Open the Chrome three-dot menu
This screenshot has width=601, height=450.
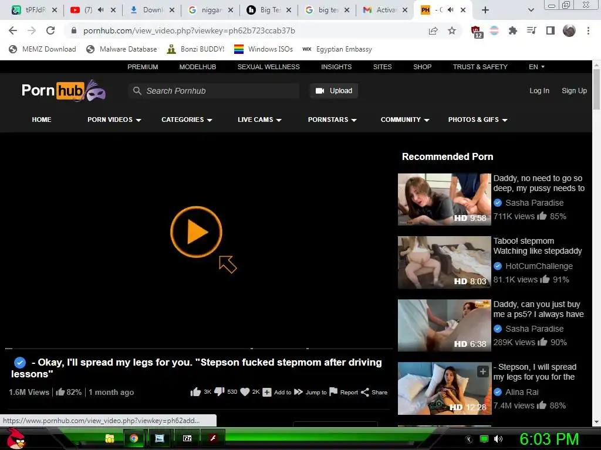point(588,30)
